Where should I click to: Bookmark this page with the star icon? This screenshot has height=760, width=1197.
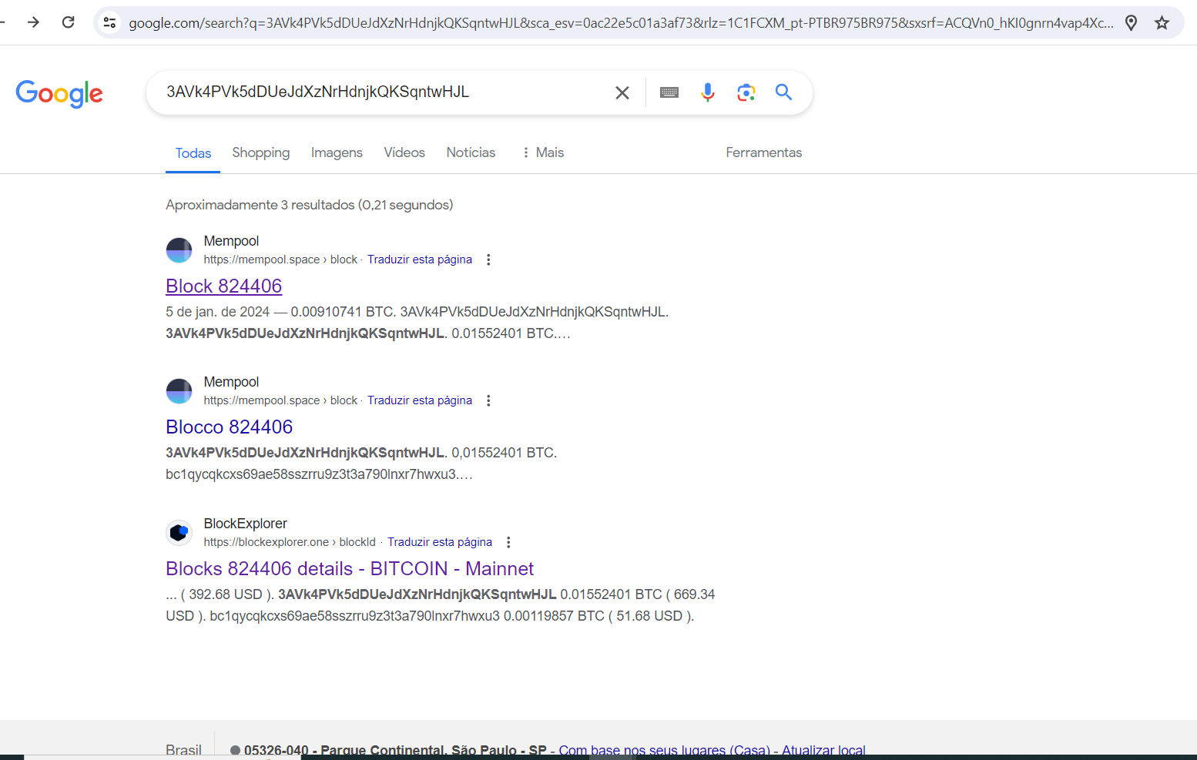tap(1162, 23)
